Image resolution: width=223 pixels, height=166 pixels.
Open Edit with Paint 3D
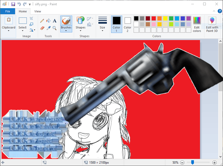[x=212, y=24]
